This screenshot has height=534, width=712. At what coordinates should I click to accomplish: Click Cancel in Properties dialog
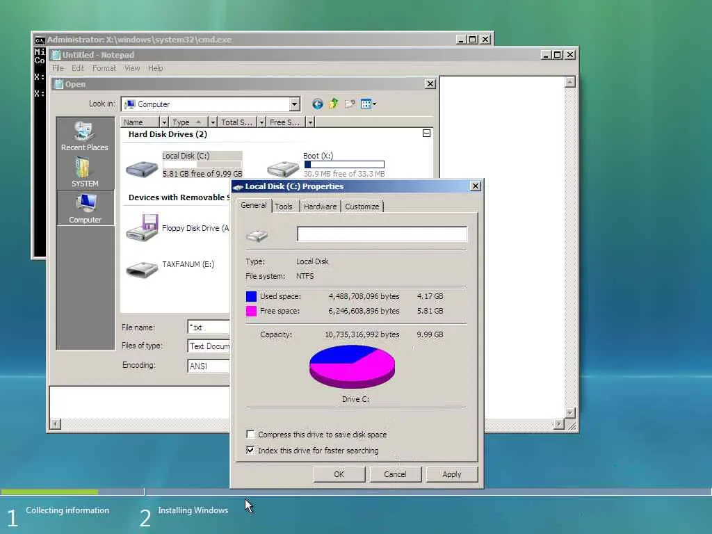pos(395,474)
